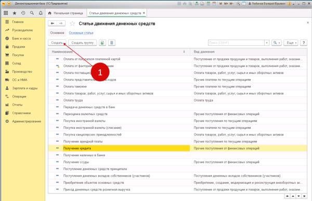The width and height of the screenshot is (312, 201).
Task: Add this page to favorites star
Action: 72,24
